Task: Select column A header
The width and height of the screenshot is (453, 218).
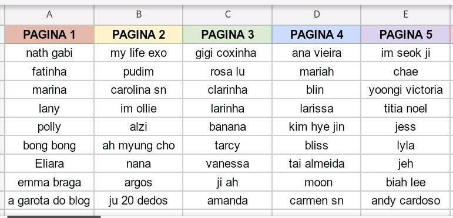Action: [49, 15]
